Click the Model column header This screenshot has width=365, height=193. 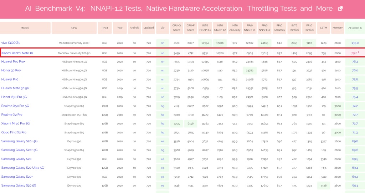coord(25,28)
